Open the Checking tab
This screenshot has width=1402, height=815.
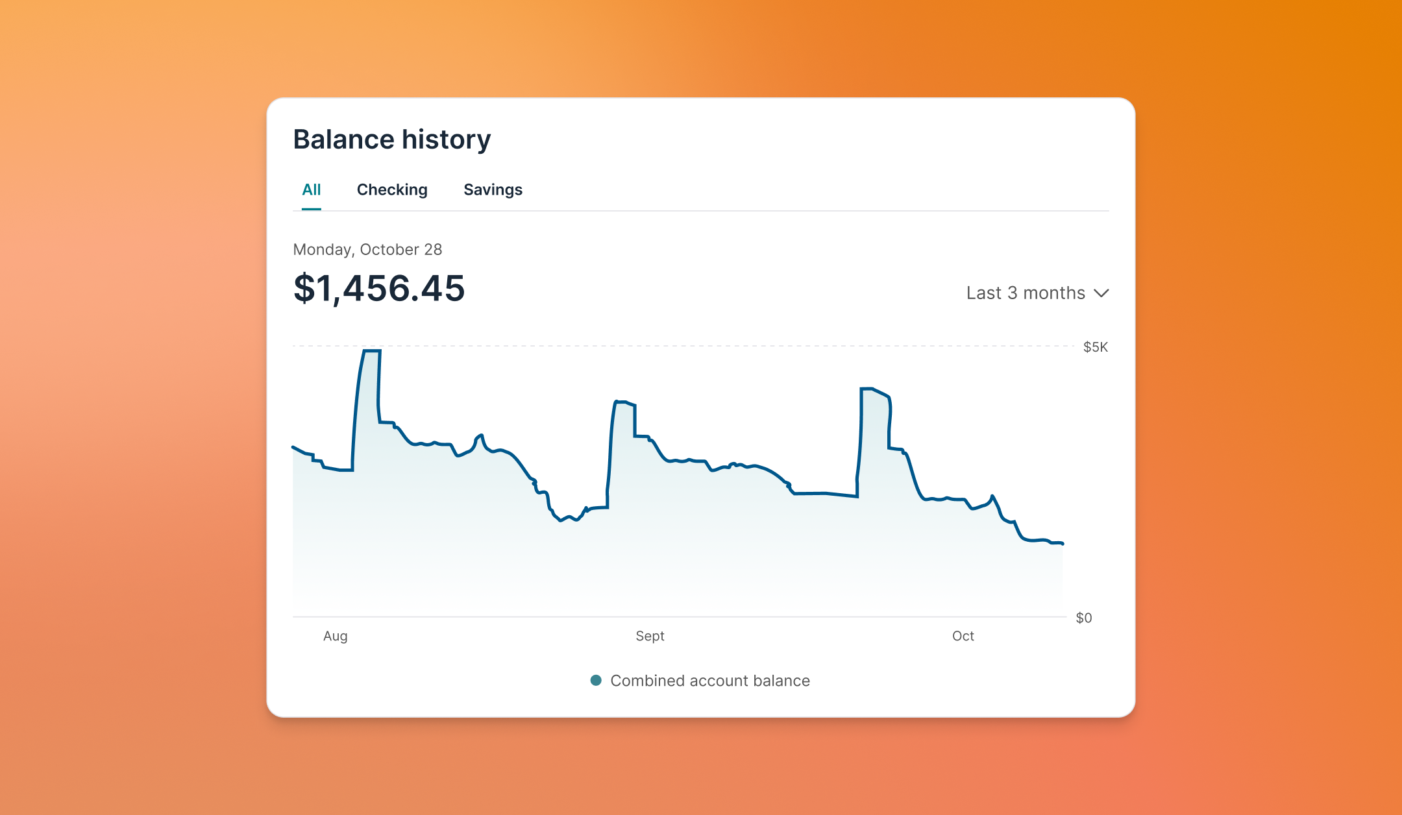tap(392, 189)
